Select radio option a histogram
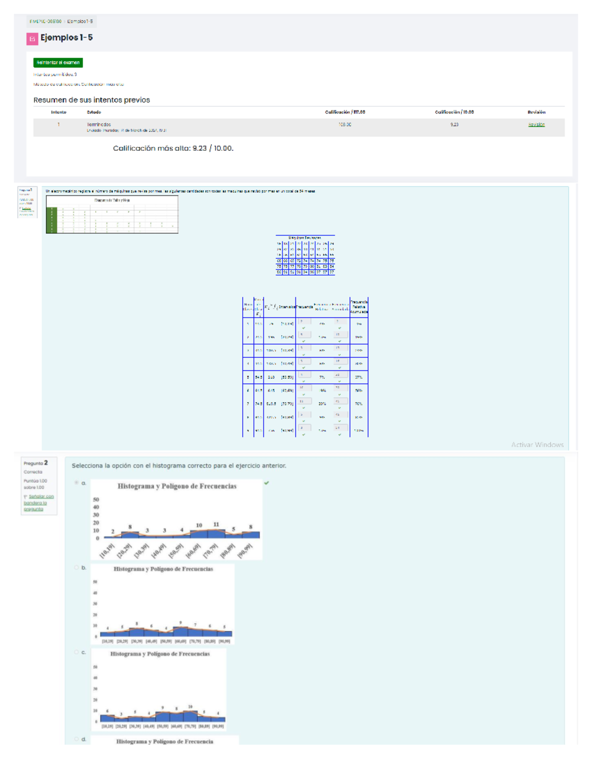Viewport: 592px width, 767px height. (76, 483)
